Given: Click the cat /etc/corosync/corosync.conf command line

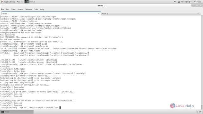Looking at the screenshot, I should pyautogui.click(x=30, y=108).
